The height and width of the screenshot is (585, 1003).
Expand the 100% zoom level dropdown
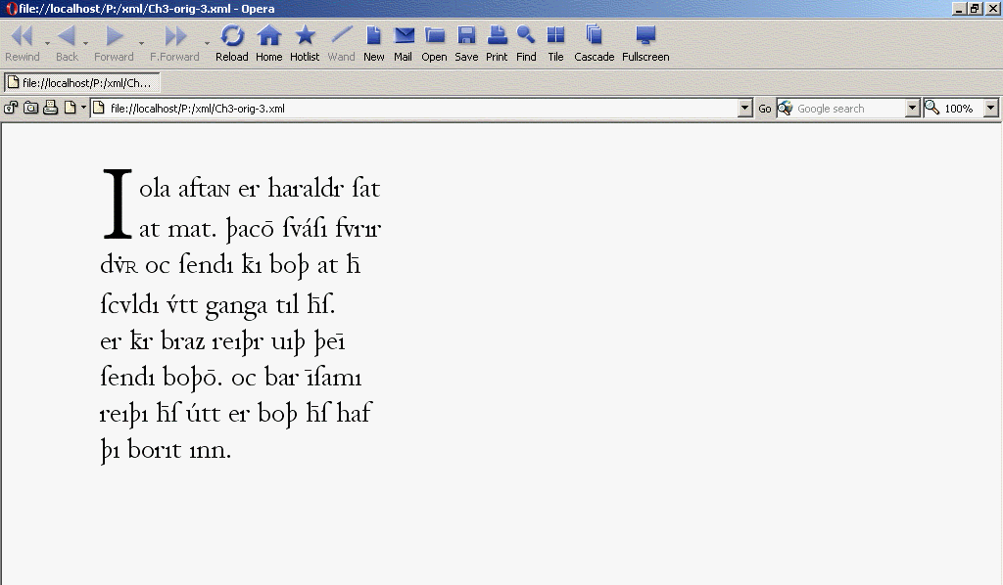coord(990,109)
